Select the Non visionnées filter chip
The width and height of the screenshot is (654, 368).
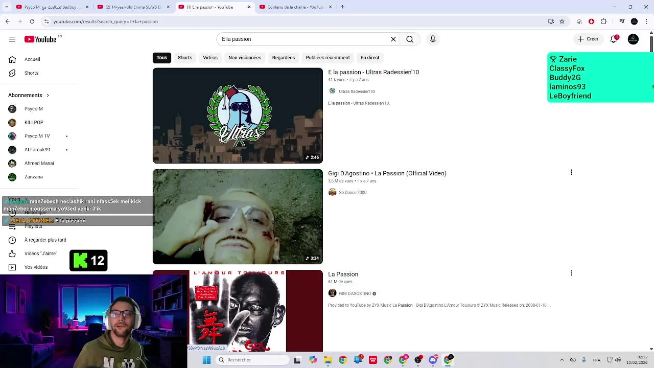(245, 58)
